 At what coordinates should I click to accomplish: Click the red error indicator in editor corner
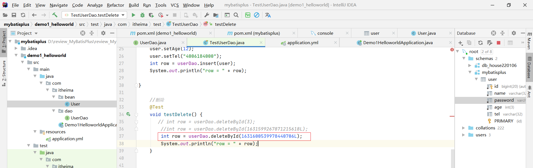pos(452,50)
